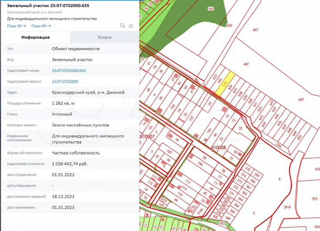Select parcel 634 on the map
The image size is (320, 231).
[x=279, y=145]
